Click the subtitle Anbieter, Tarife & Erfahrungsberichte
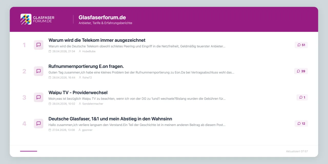This screenshot has width=328, height=164. 105,23
